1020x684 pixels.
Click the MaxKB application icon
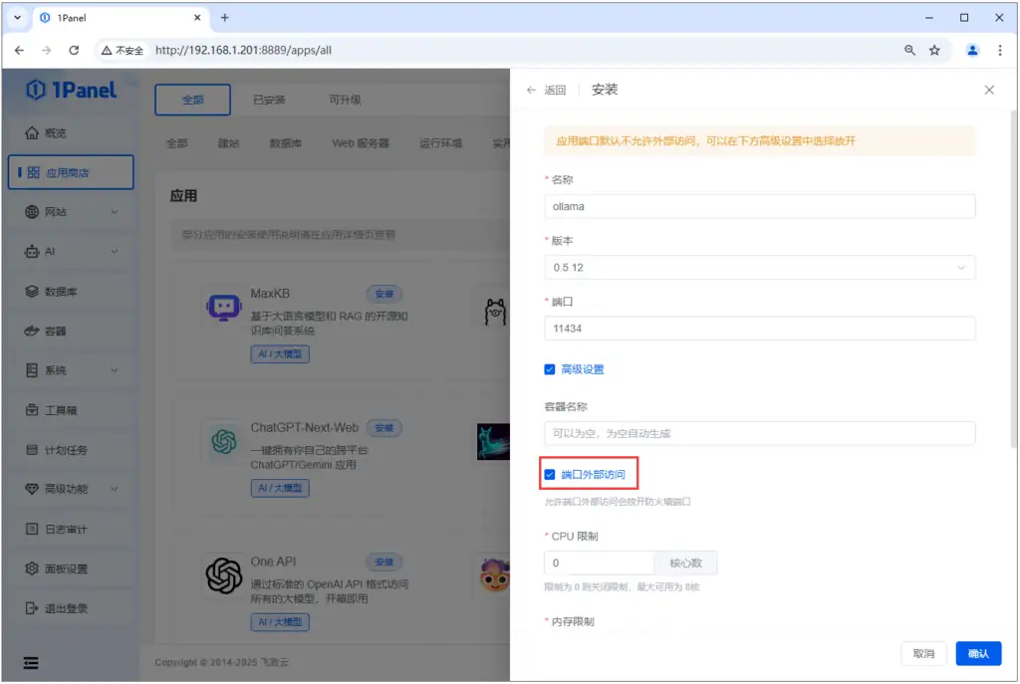224,308
